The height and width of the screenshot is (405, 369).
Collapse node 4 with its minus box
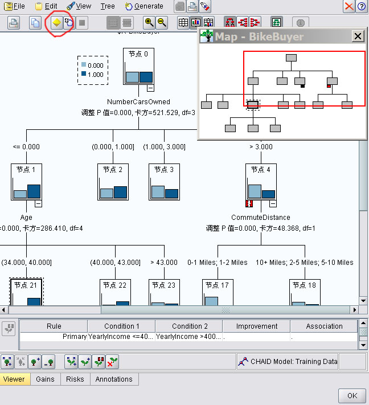pos(273,204)
